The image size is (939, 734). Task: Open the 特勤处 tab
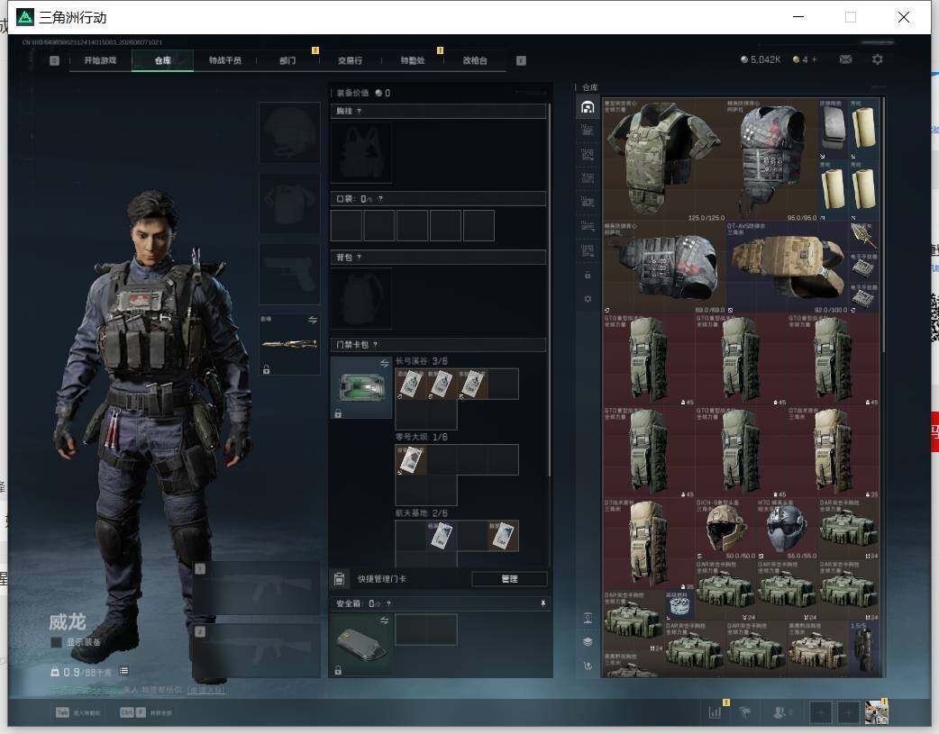point(412,60)
